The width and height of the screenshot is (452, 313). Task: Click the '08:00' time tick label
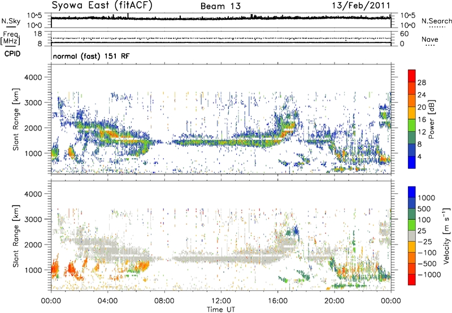164,301
